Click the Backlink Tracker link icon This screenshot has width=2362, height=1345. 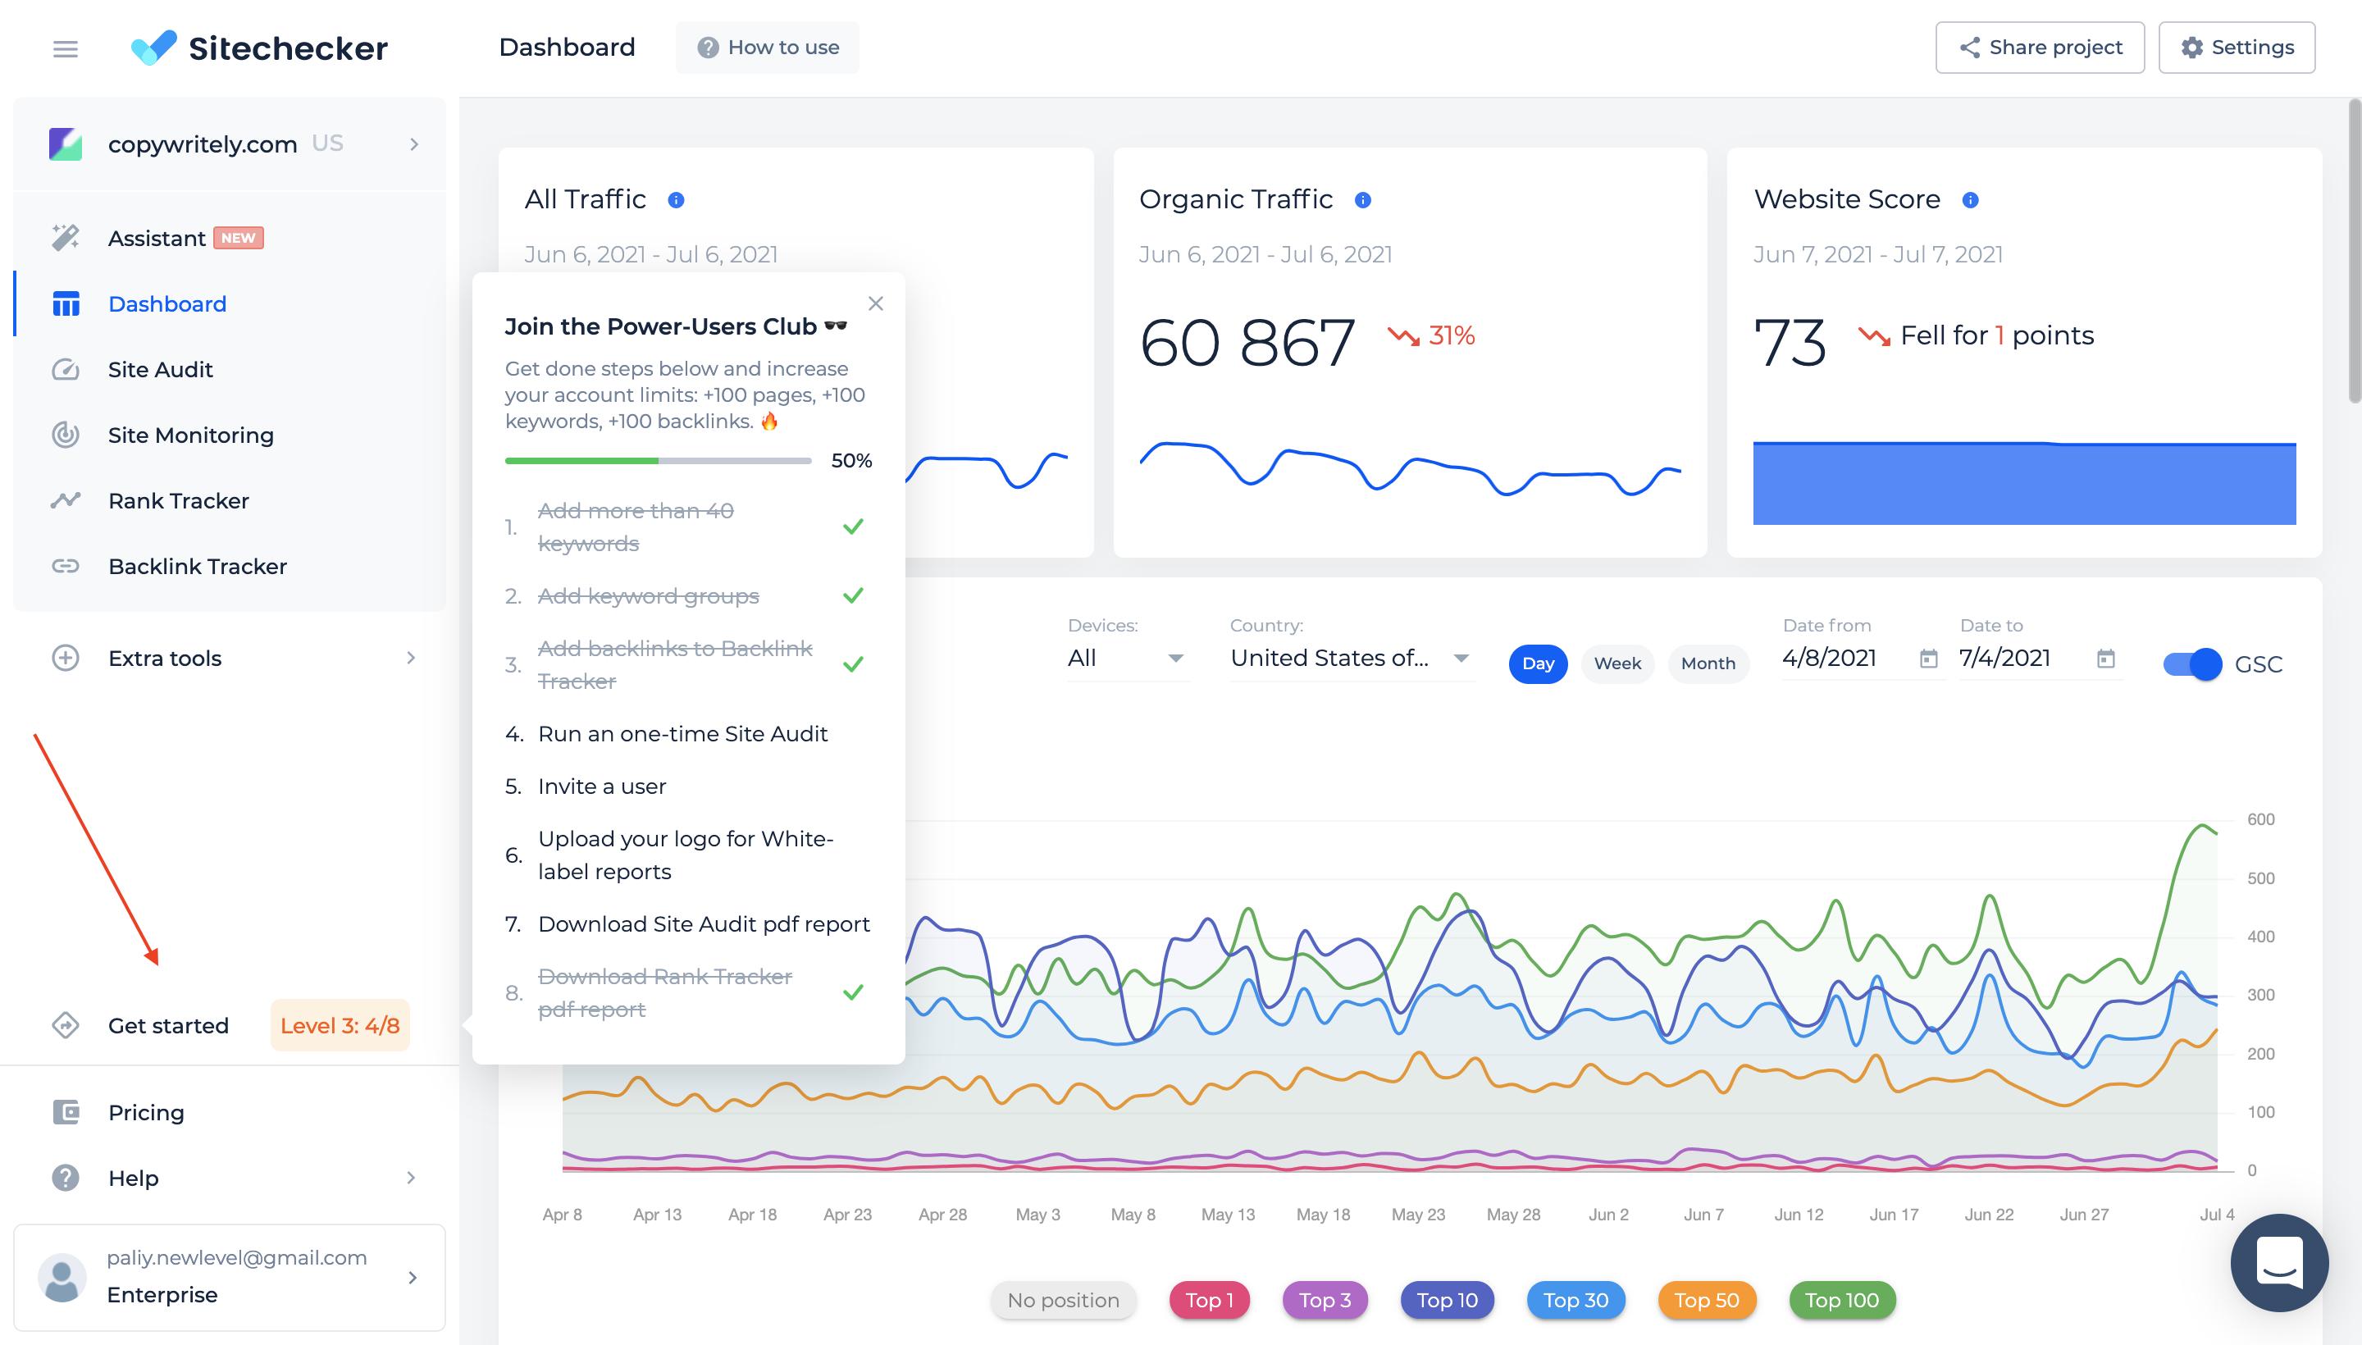pyautogui.click(x=66, y=566)
